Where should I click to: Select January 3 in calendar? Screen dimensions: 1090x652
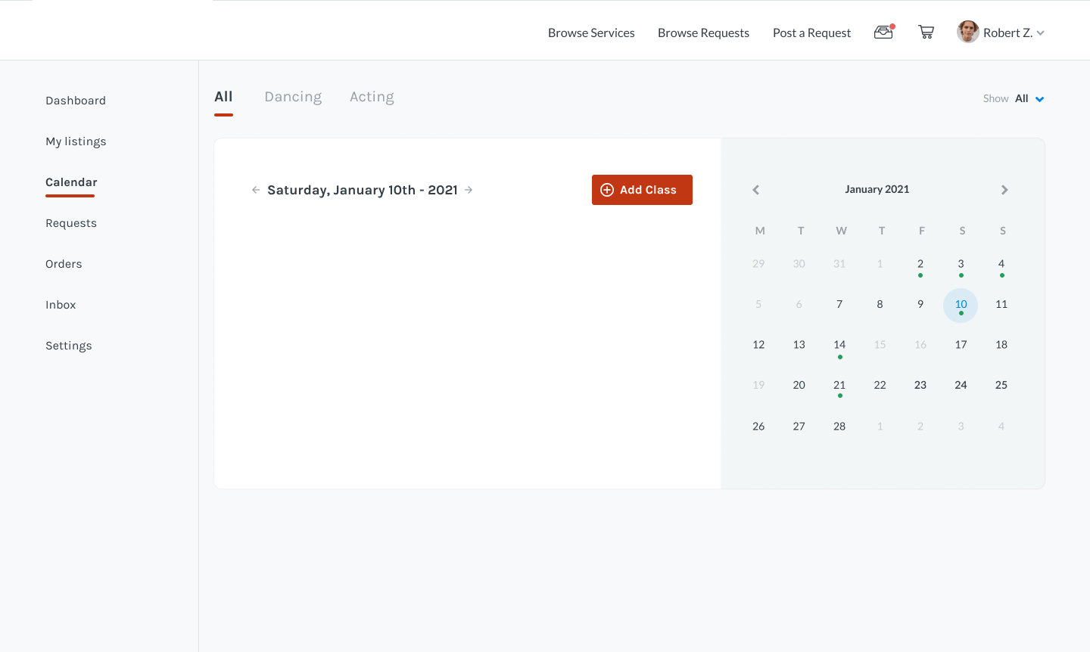[x=961, y=264]
